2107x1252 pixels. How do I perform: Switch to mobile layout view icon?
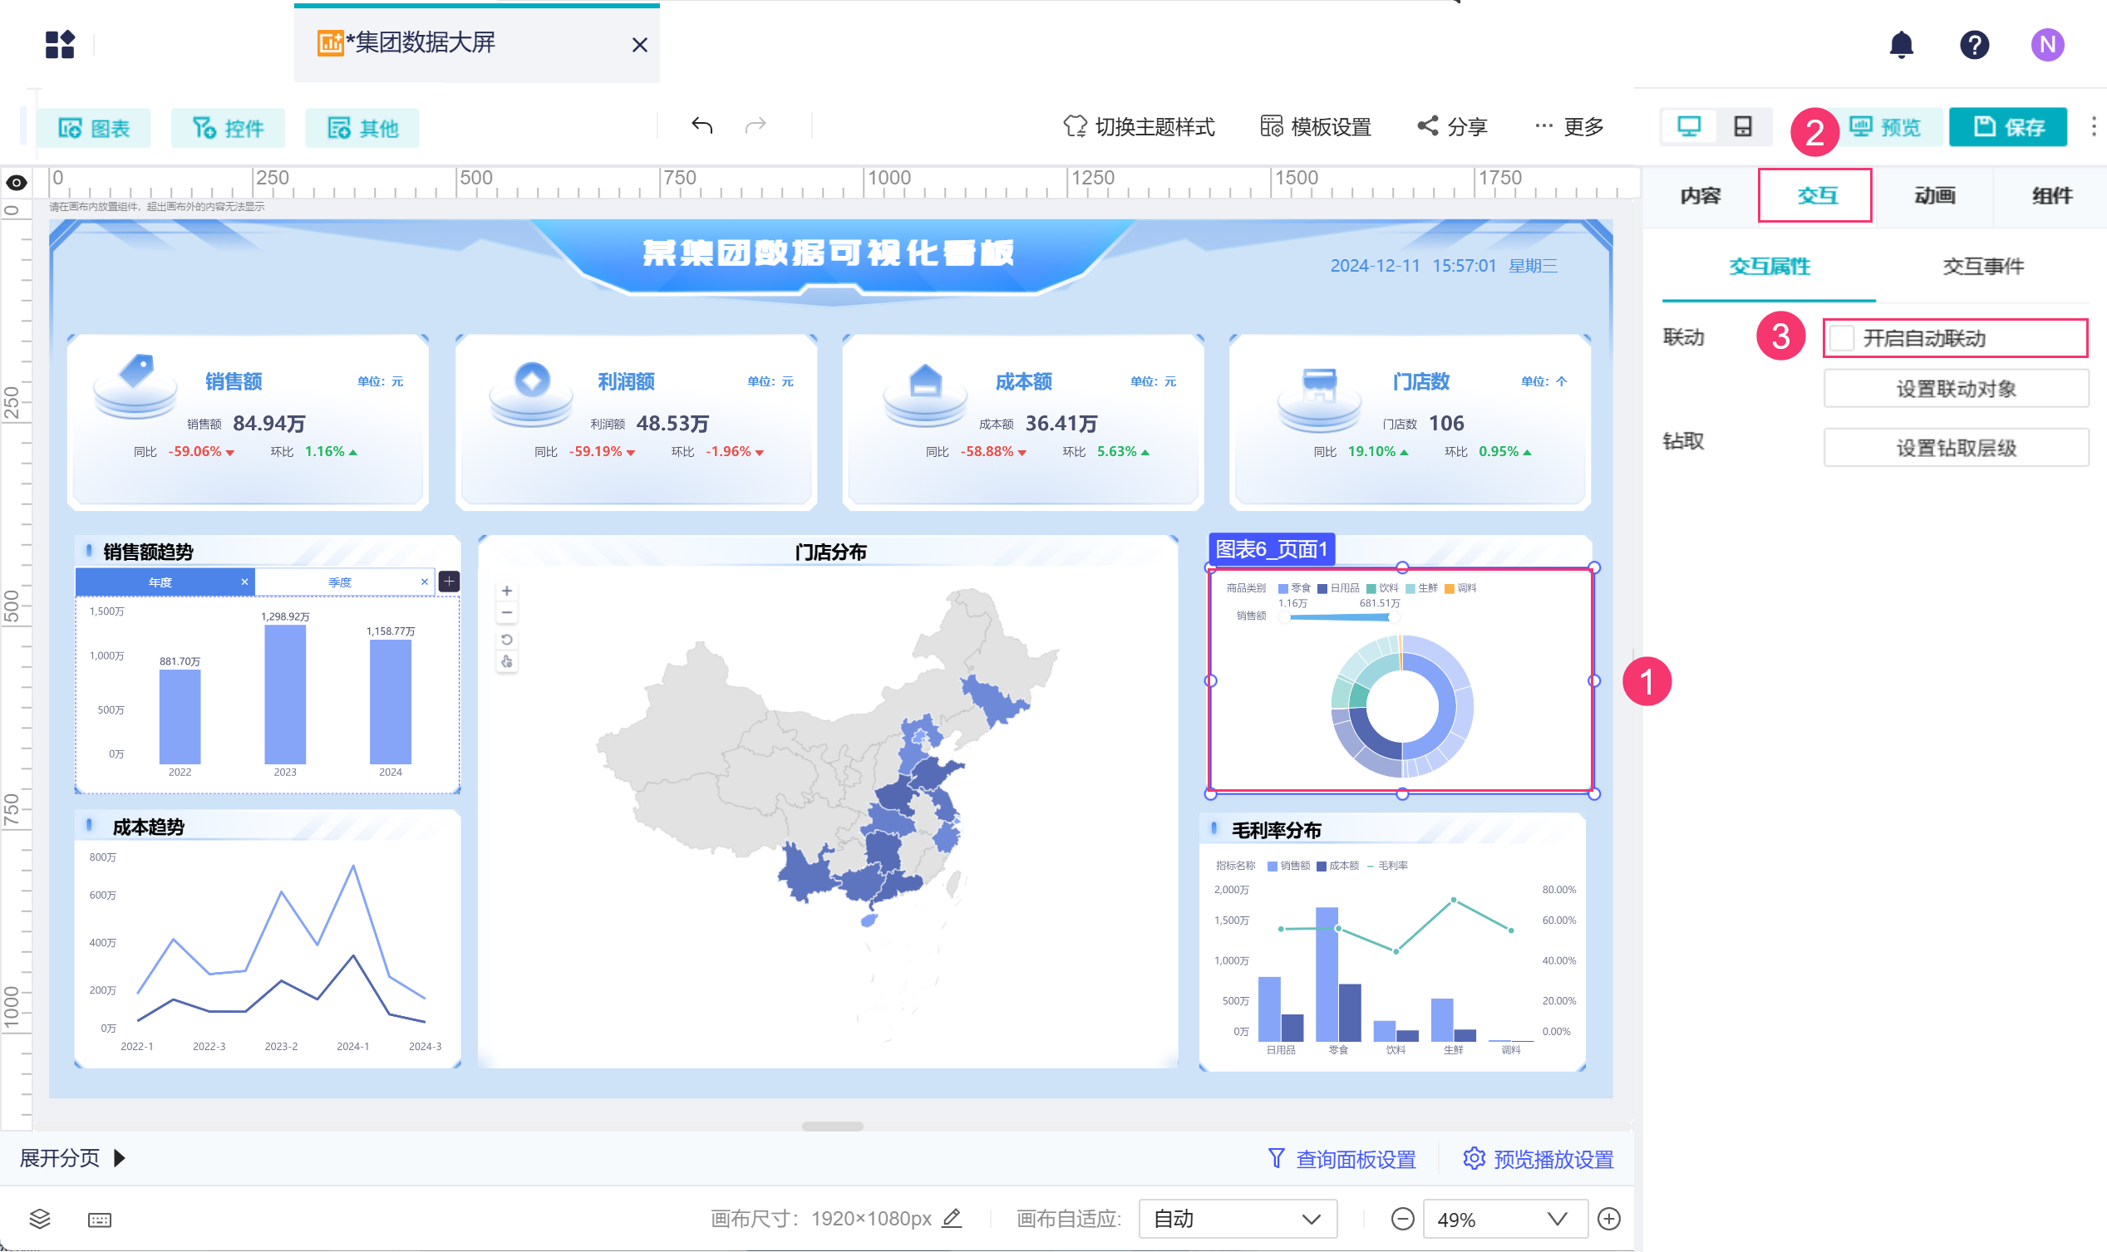1742,126
